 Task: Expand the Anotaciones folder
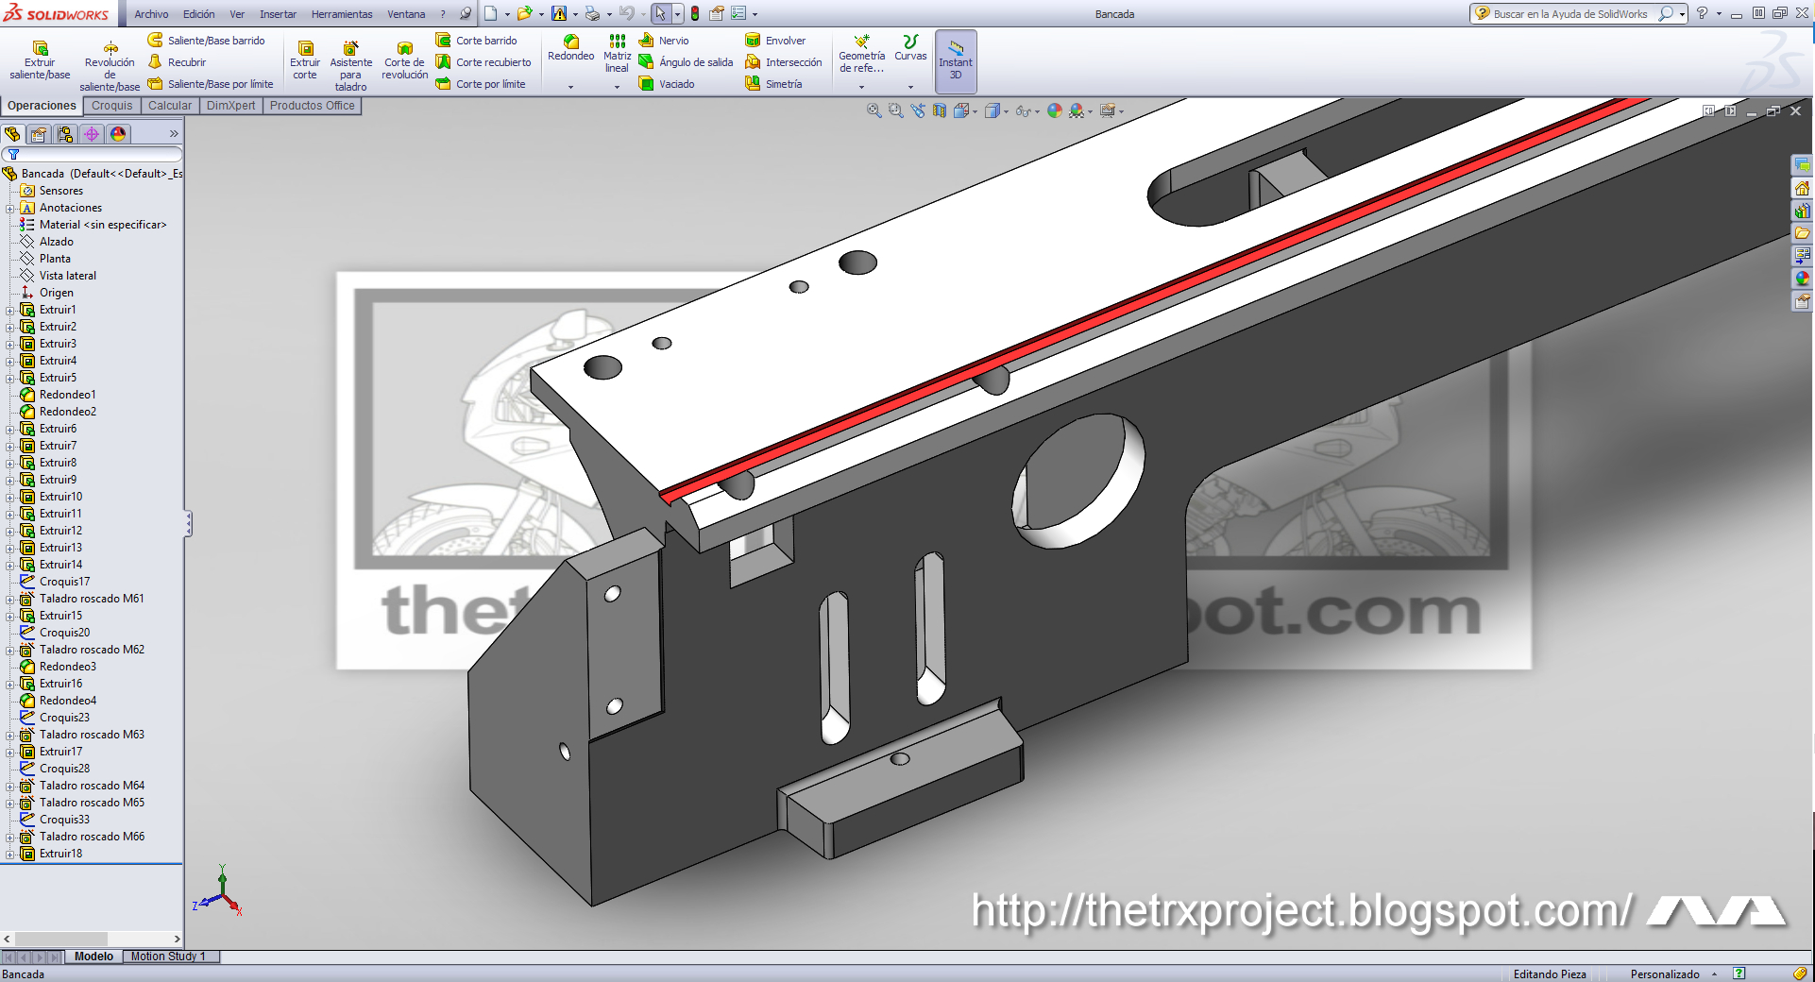click(10, 208)
